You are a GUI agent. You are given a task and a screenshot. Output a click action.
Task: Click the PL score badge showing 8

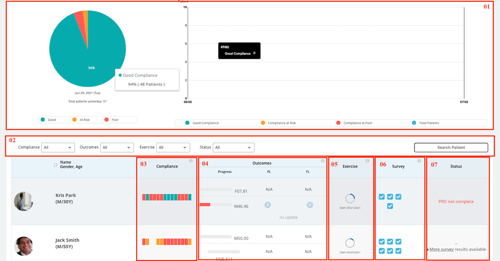coord(267,205)
